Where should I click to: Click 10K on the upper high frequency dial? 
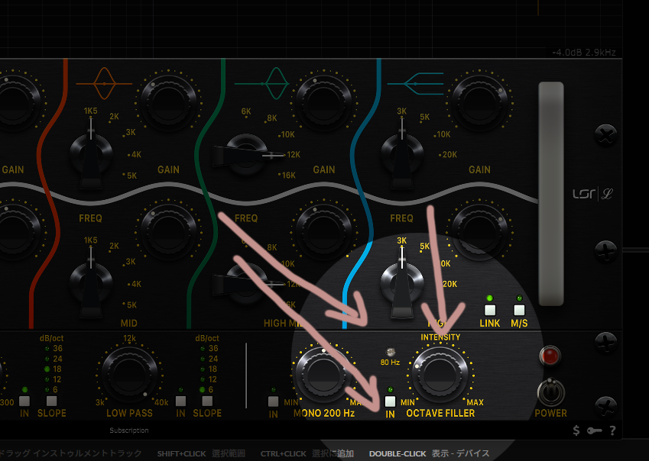(x=443, y=134)
